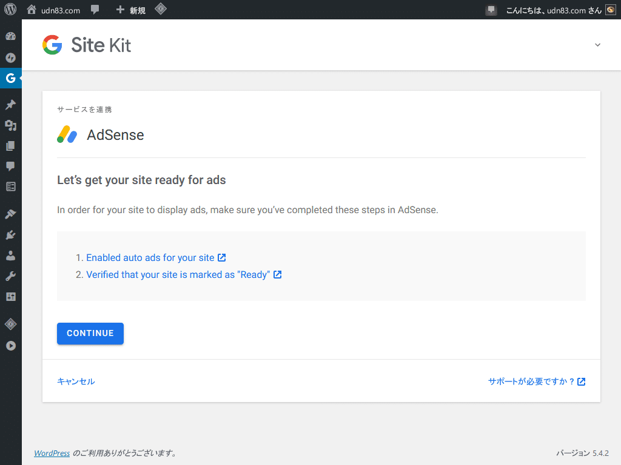Visit site via the udn83.com home link
The height and width of the screenshot is (465, 621).
(x=53, y=10)
